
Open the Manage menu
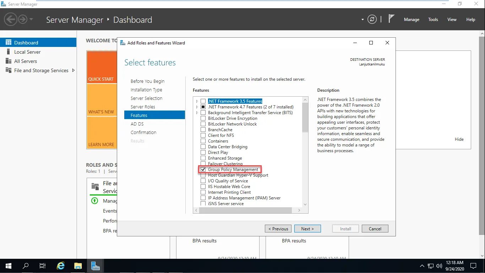click(x=412, y=20)
